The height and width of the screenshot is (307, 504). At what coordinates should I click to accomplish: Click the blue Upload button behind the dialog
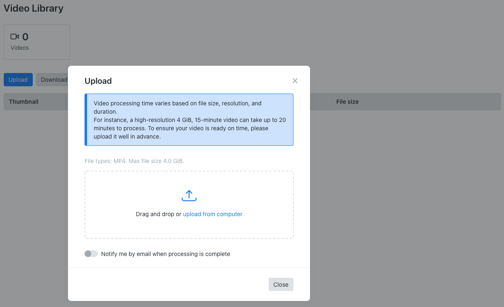(18, 80)
